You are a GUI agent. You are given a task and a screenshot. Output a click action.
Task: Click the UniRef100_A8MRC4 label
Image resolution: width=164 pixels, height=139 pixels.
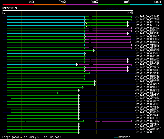click(147, 110)
